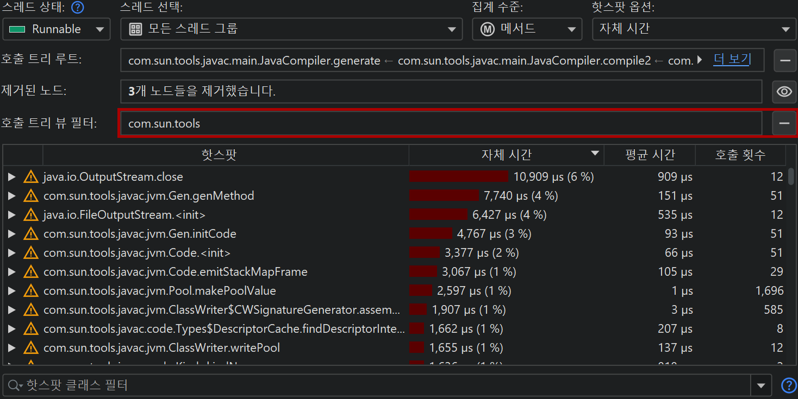The width and height of the screenshot is (798, 399).
Task: Open the Runnable thread status dropdown
Action: [x=57, y=29]
